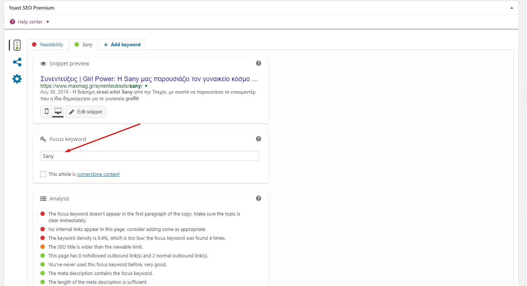Click Snippet preview help question mark
527x286 pixels.
[x=259, y=64]
